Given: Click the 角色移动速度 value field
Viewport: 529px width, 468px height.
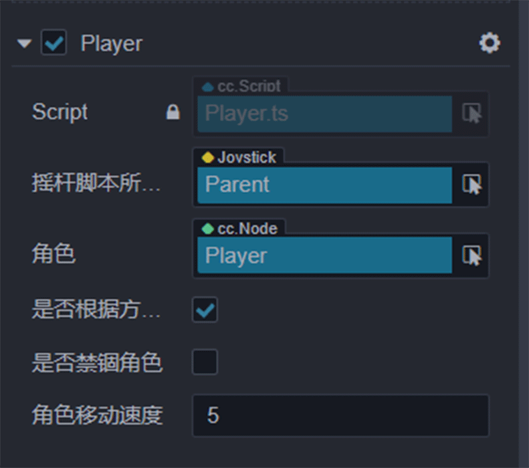Looking at the screenshot, I should 340,415.
